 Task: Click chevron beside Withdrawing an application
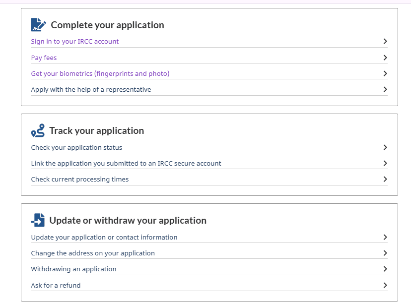coord(385,269)
